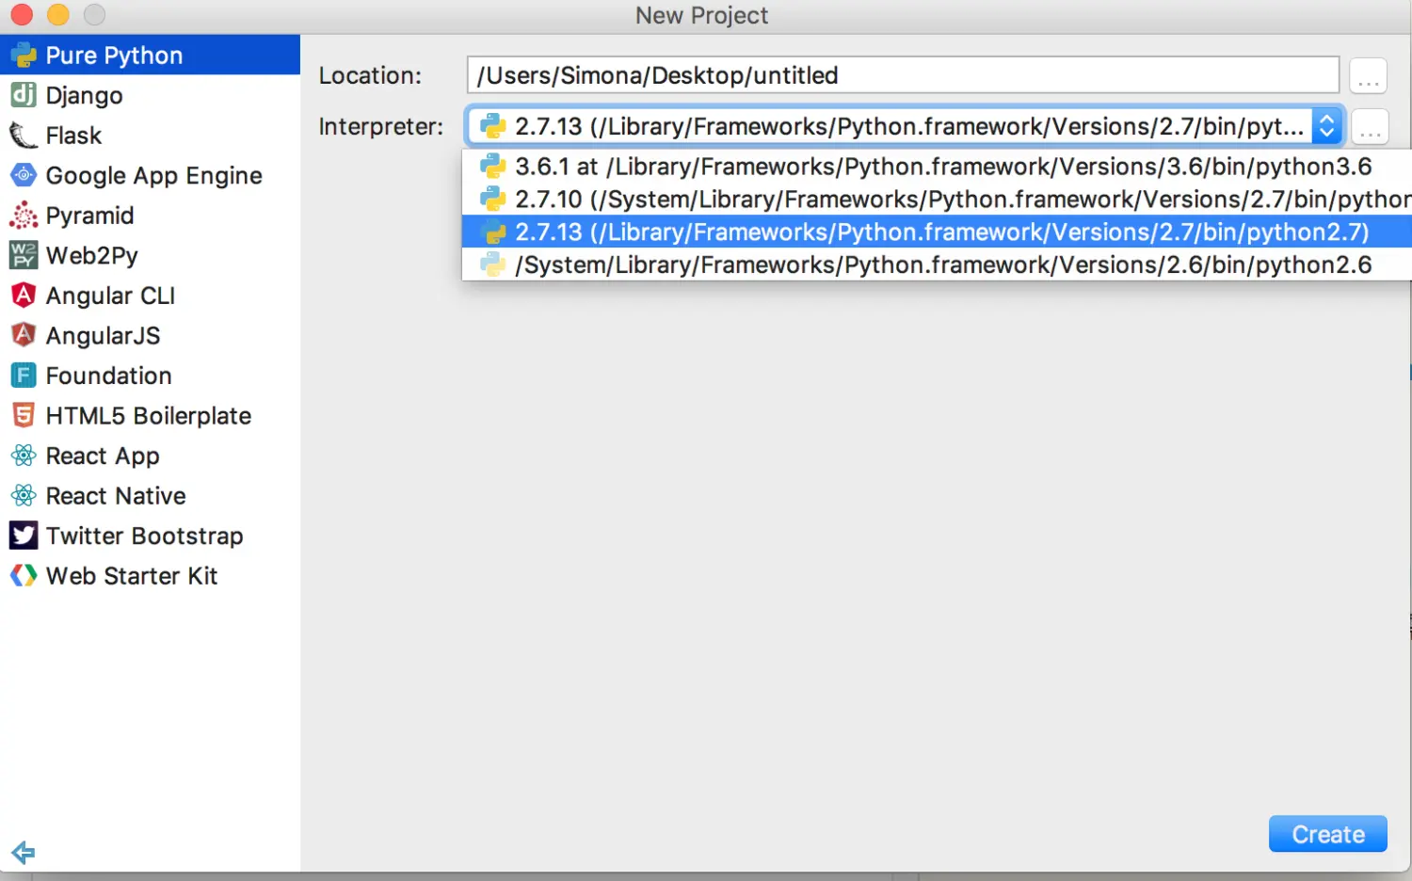Click the Angular CLI icon
Image resolution: width=1412 pixels, height=881 pixels.
24,296
